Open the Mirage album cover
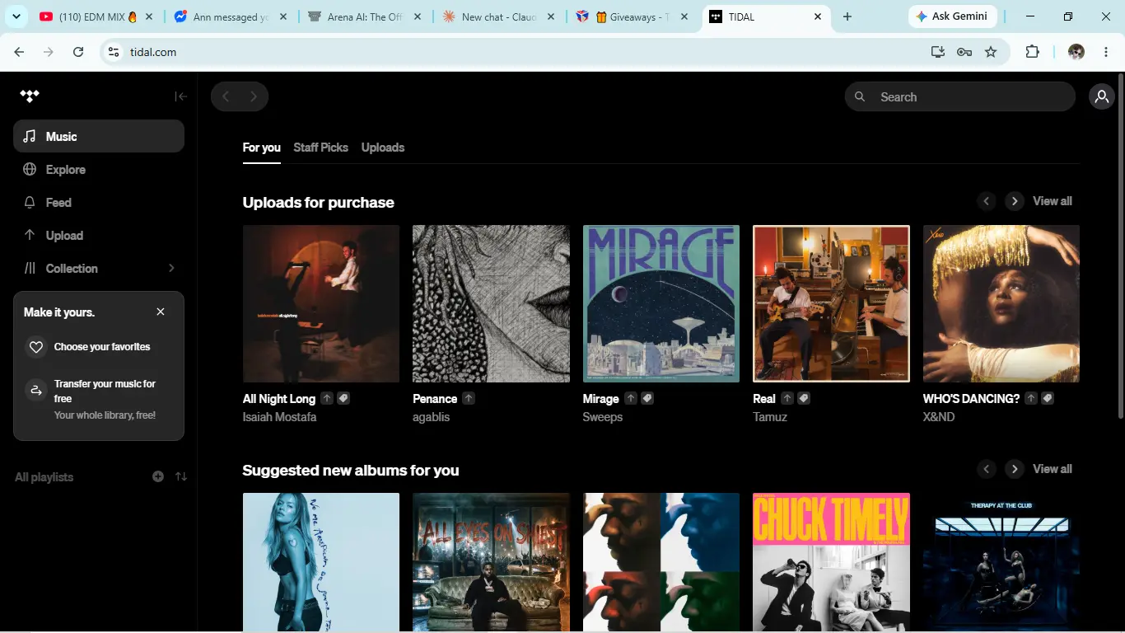Image resolution: width=1125 pixels, height=633 pixels. pyautogui.click(x=661, y=303)
